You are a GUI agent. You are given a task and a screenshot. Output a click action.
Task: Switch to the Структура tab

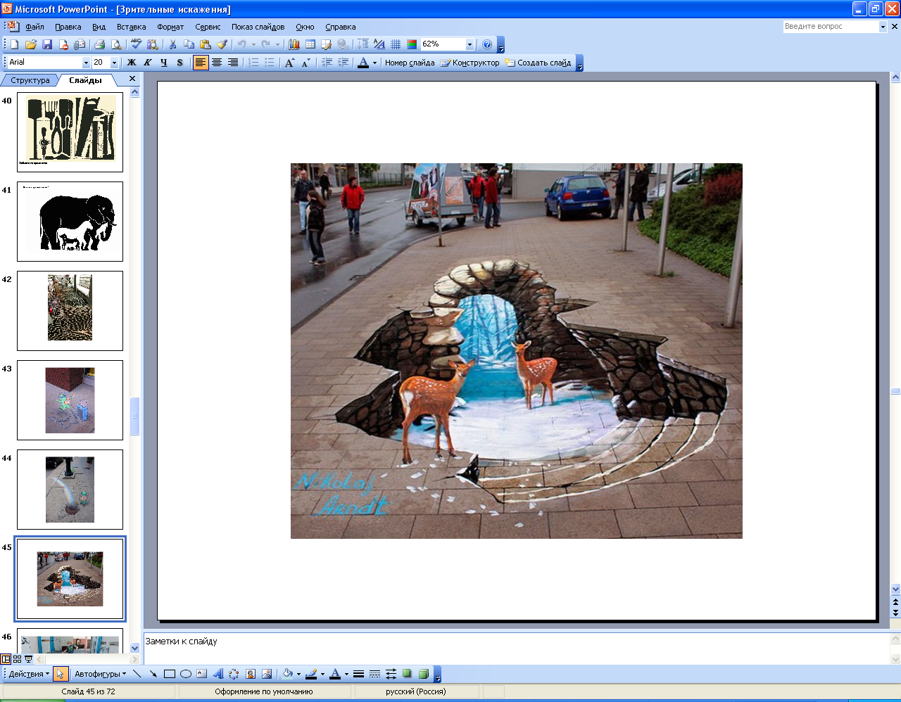30,80
